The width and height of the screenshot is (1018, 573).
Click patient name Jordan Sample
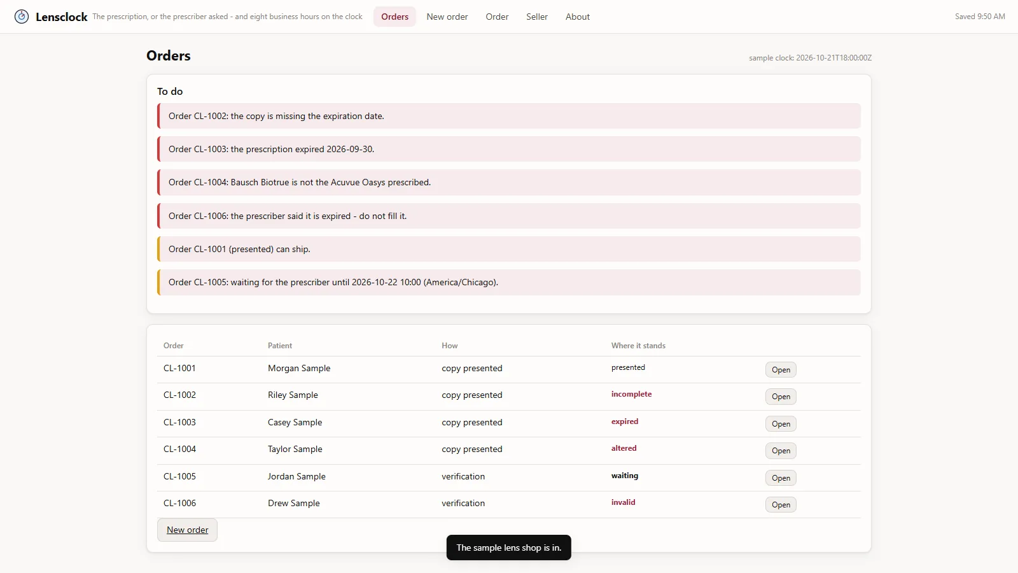tap(296, 476)
